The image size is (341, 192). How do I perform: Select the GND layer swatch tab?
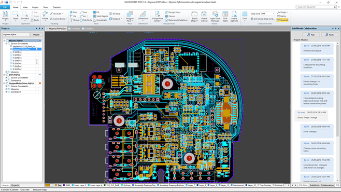pos(66,185)
